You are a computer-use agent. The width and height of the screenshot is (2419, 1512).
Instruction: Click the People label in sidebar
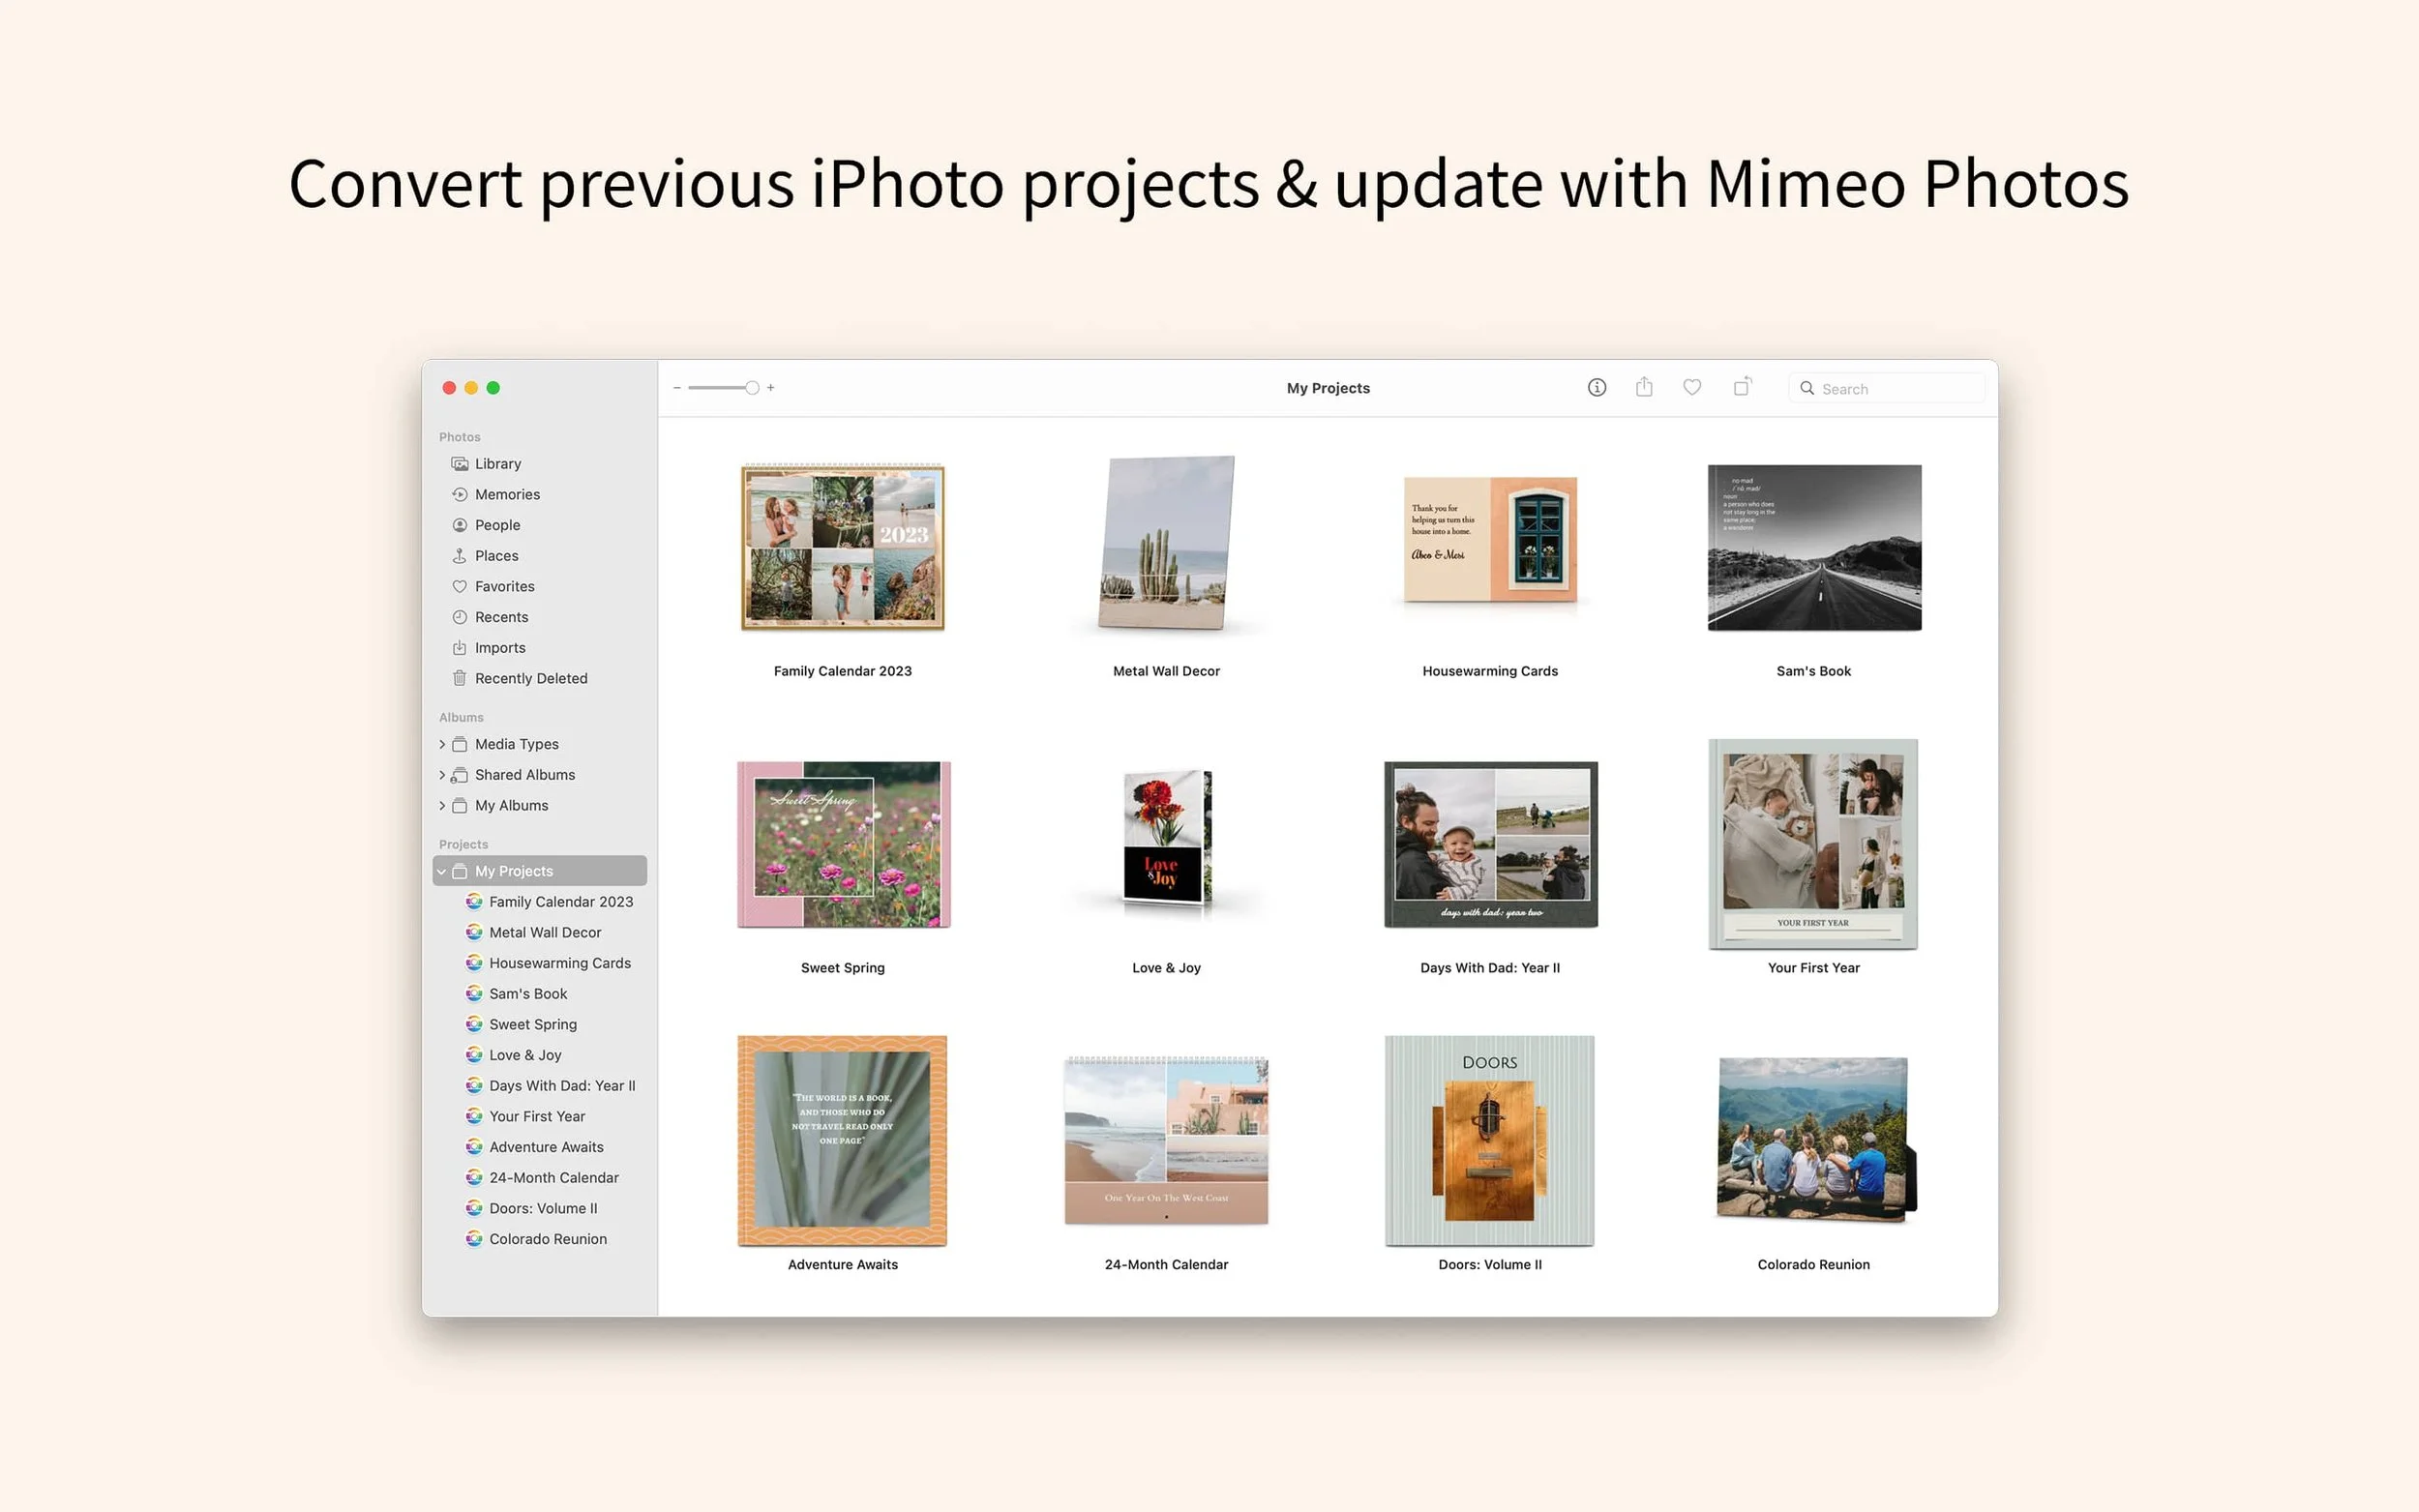[x=497, y=525]
